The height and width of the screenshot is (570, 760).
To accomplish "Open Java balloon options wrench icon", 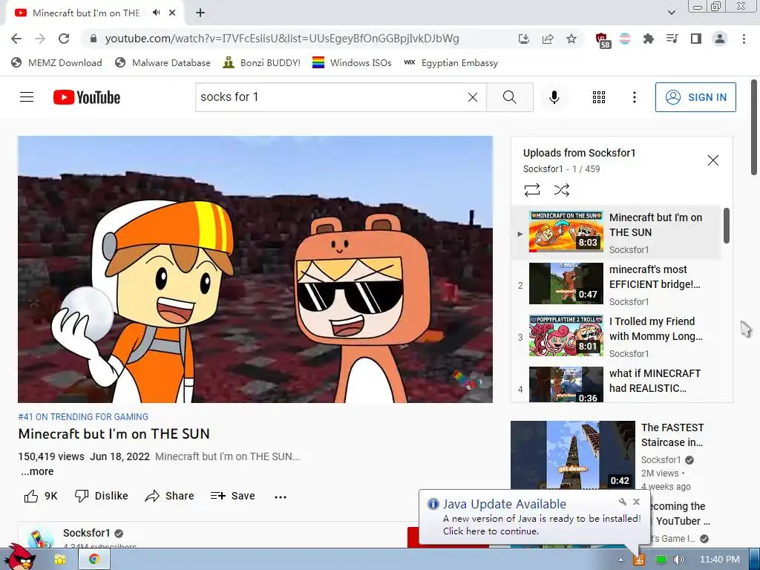I will tap(623, 502).
